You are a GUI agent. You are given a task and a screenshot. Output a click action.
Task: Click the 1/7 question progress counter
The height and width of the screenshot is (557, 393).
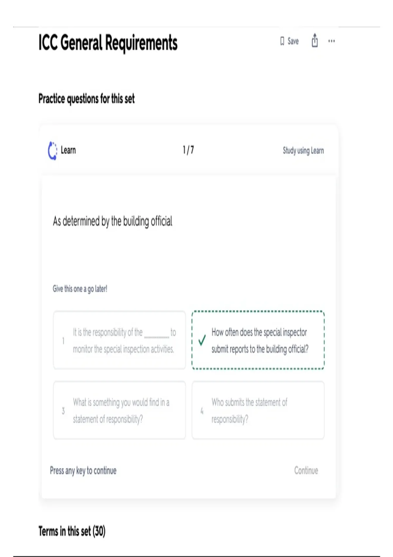188,150
